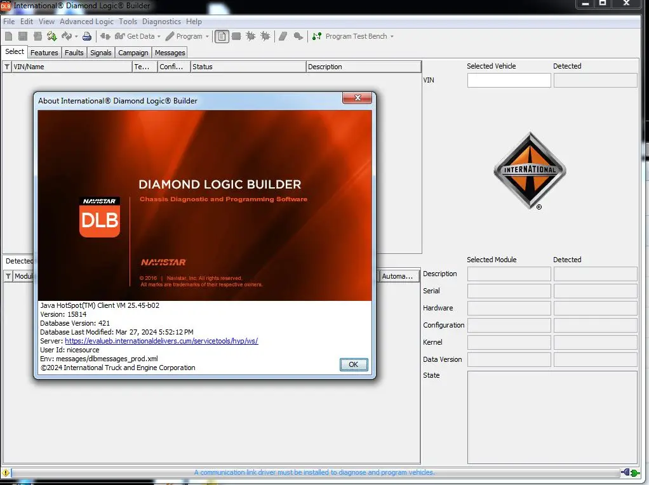Click the Selected Module Kernel field
Image resolution: width=649 pixels, height=485 pixels.
pos(509,342)
